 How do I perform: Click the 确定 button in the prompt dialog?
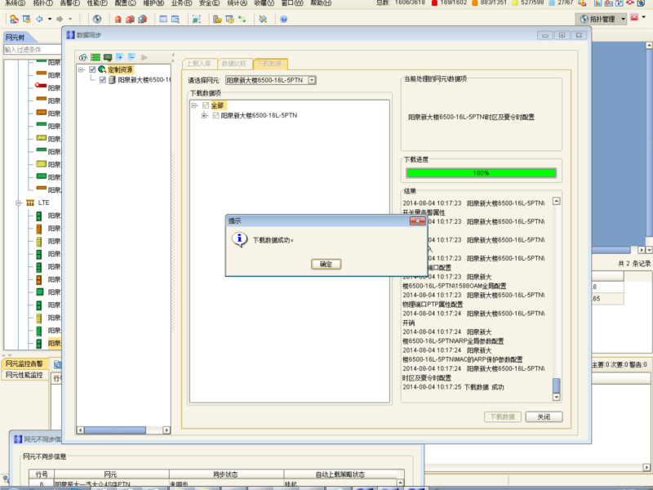[326, 265]
